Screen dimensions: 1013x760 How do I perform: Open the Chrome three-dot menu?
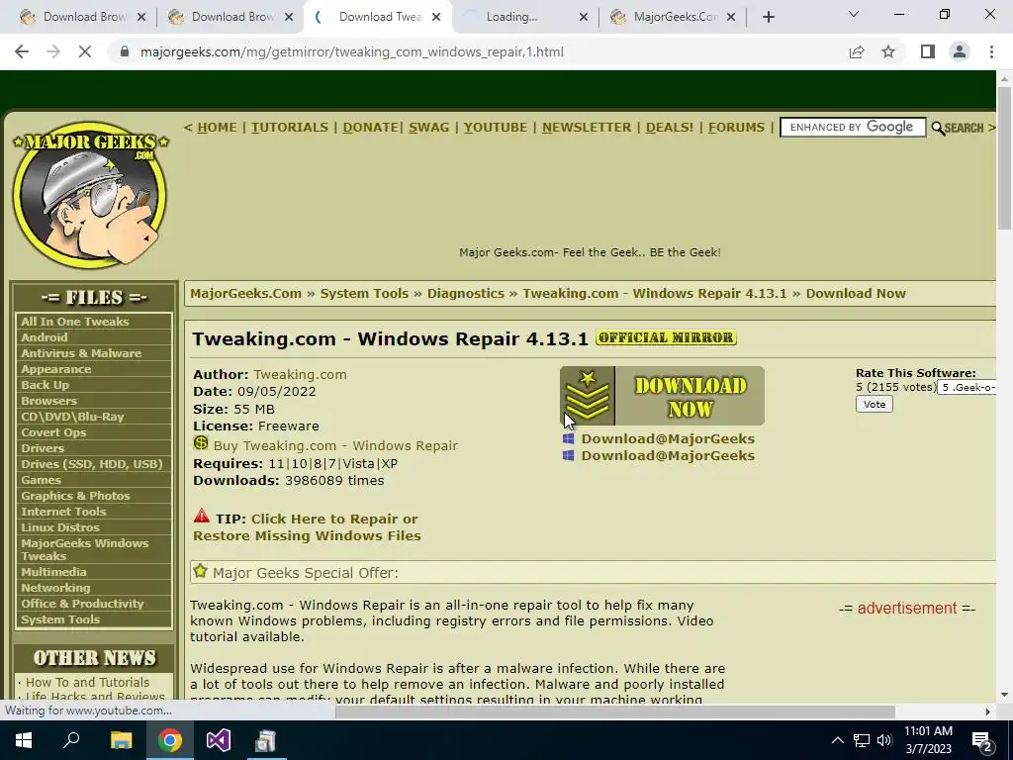pos(991,51)
